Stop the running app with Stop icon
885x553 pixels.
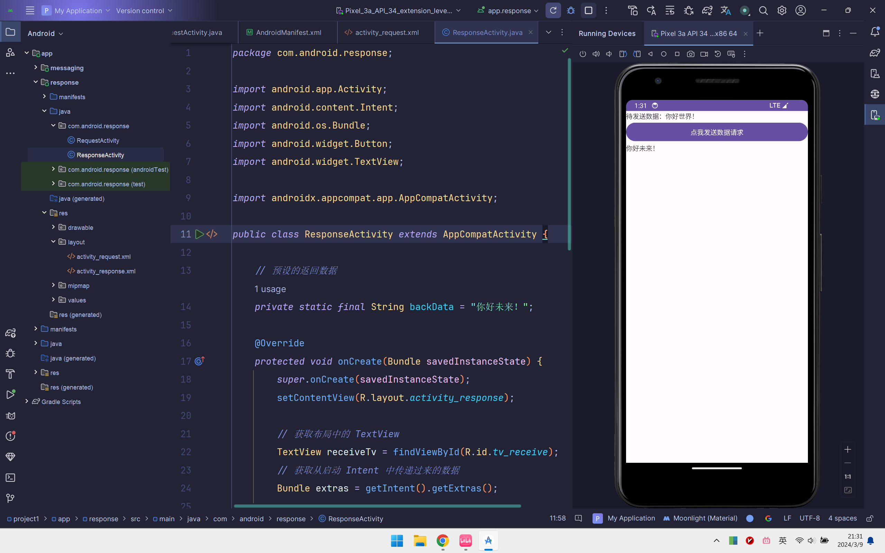click(588, 11)
